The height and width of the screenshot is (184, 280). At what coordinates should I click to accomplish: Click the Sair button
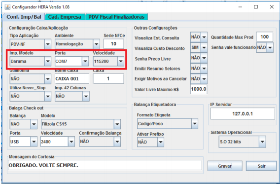(x=261, y=166)
